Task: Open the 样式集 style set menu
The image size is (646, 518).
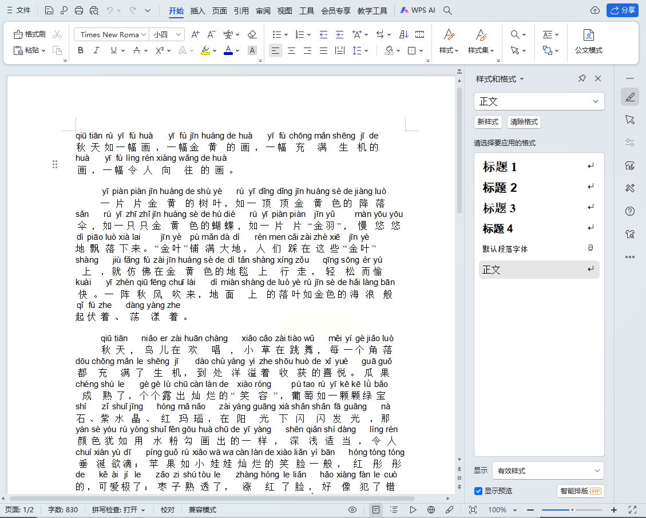Action: click(481, 41)
